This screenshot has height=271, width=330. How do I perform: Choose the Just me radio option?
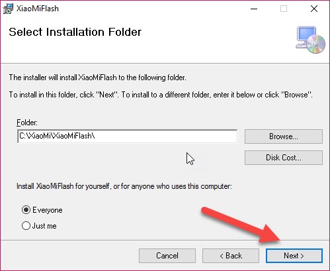[x=26, y=226]
